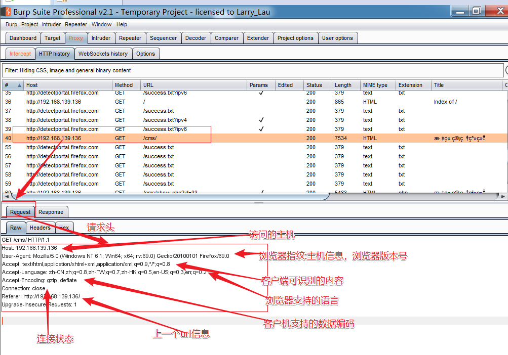Screen dimensions: 508x355
Task: Sort by the Host column header
Action: [x=68, y=85]
